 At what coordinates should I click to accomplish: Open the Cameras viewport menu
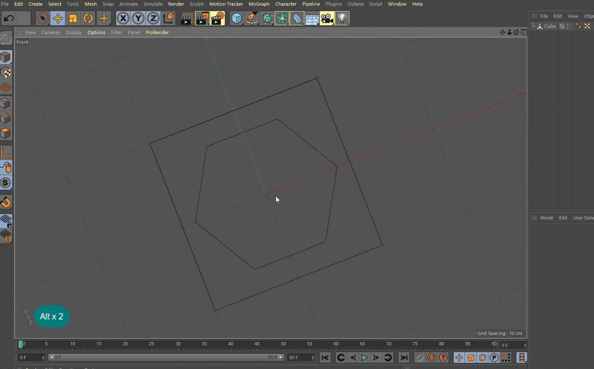pyautogui.click(x=50, y=32)
